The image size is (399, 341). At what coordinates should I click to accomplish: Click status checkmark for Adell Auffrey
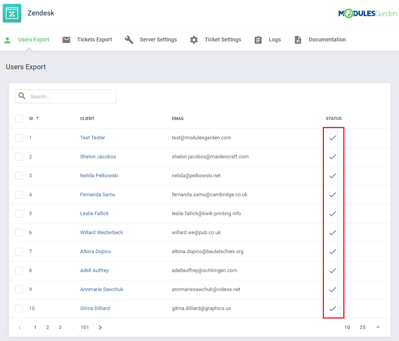[x=332, y=271]
